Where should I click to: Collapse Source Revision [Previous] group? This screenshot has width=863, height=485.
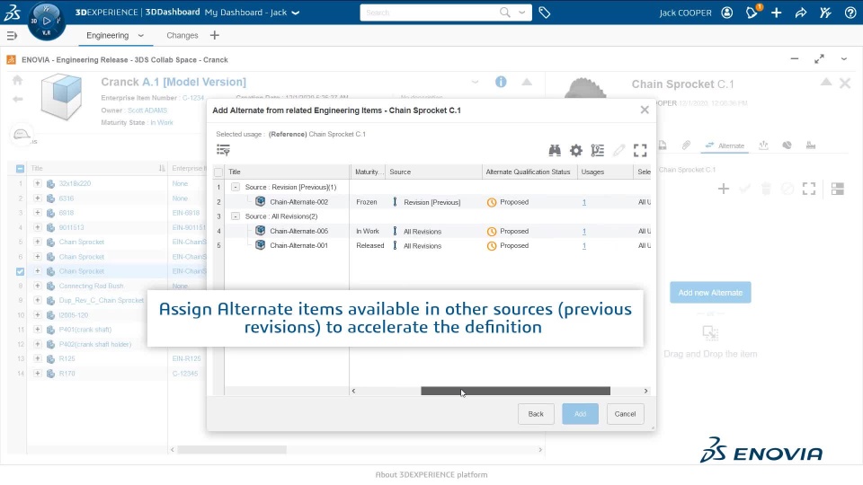tap(236, 187)
